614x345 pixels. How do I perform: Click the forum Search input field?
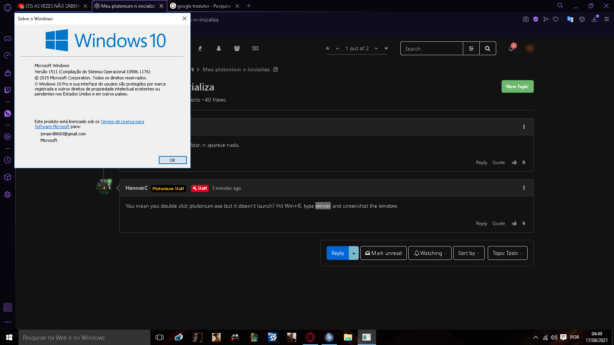pos(432,48)
